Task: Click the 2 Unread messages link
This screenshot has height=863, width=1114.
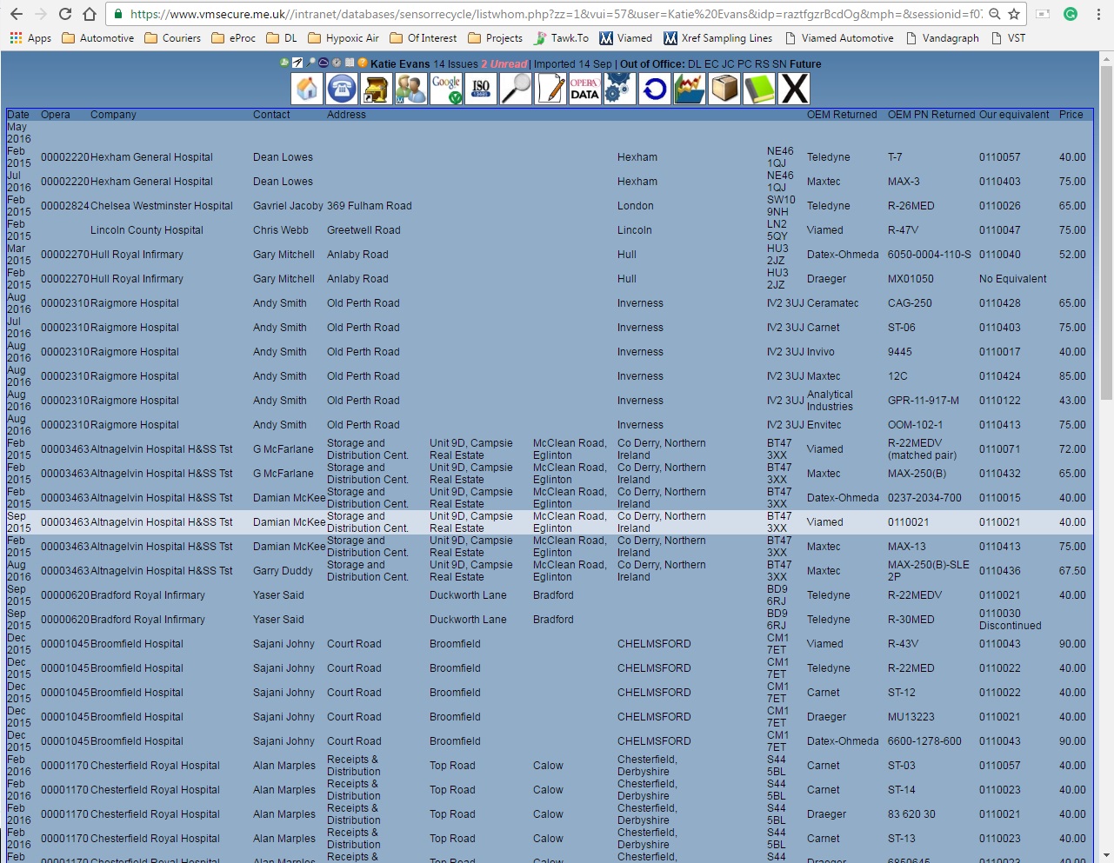Action: pos(504,64)
